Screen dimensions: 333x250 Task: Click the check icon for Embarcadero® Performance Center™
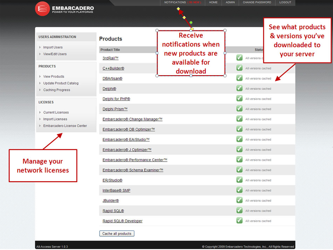point(239,159)
